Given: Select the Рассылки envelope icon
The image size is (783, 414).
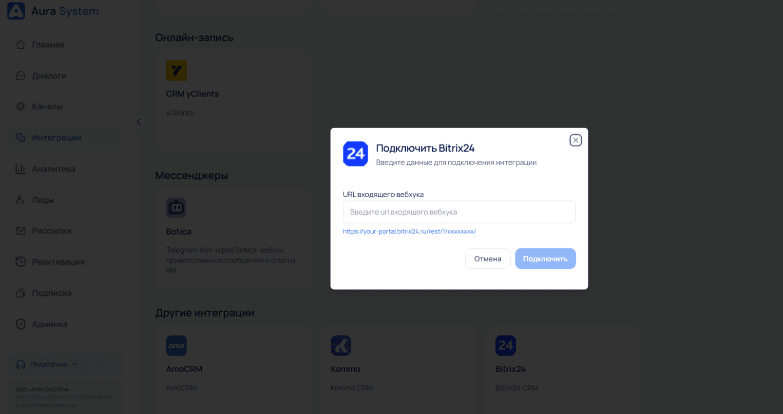Looking at the screenshot, I should (x=20, y=231).
